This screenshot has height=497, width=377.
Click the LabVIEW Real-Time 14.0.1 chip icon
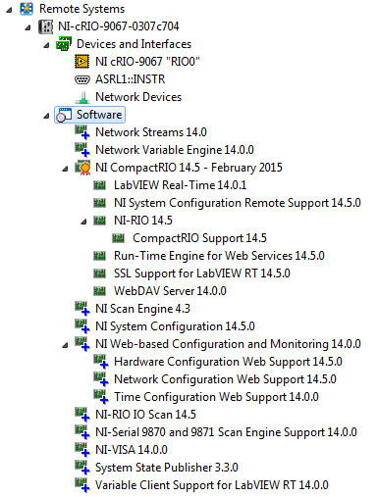pyautogui.click(x=99, y=185)
